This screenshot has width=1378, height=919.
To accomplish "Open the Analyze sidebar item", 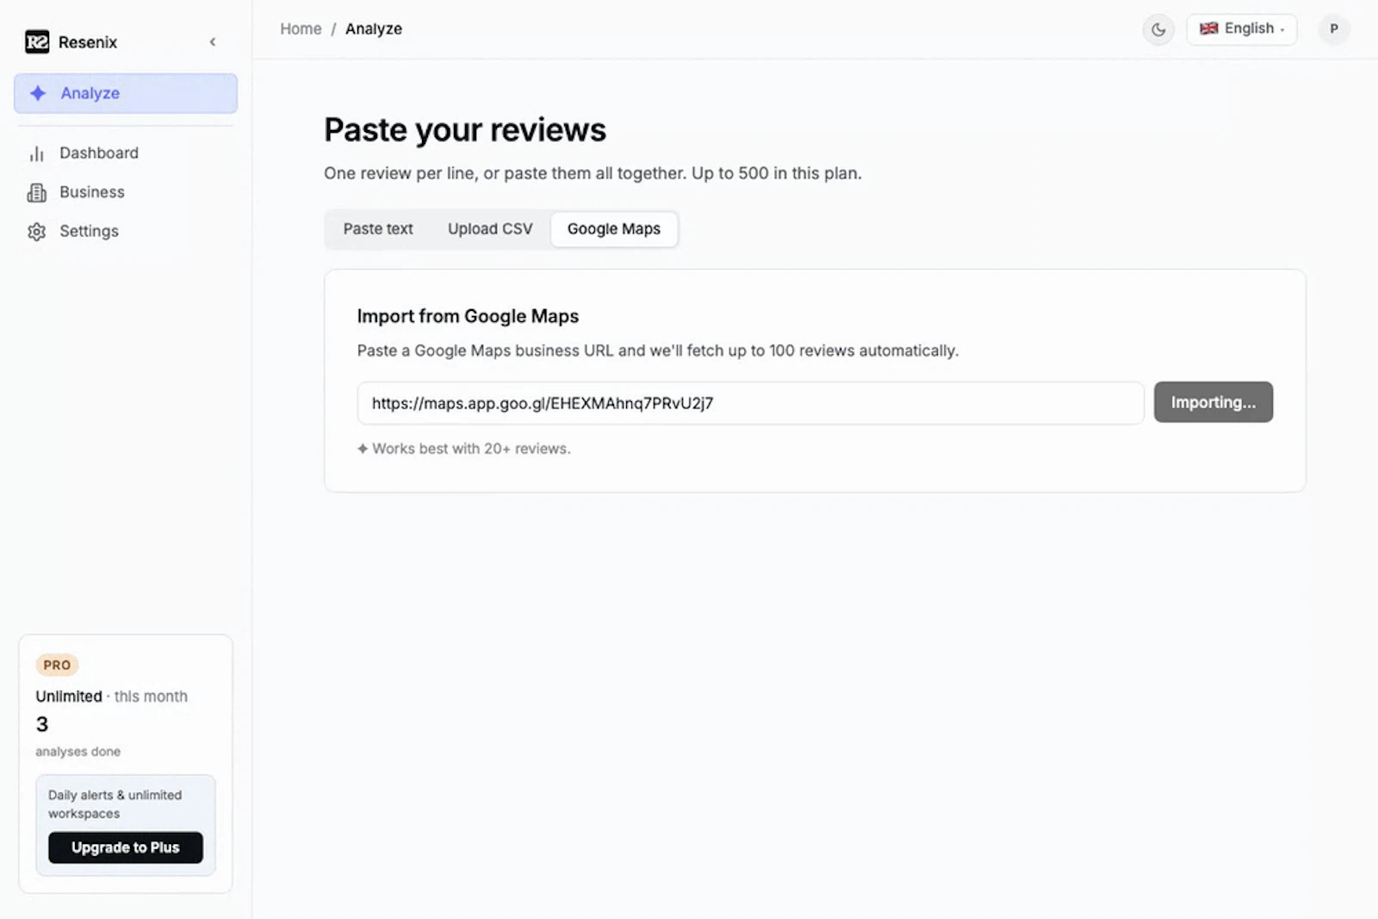I will [126, 93].
